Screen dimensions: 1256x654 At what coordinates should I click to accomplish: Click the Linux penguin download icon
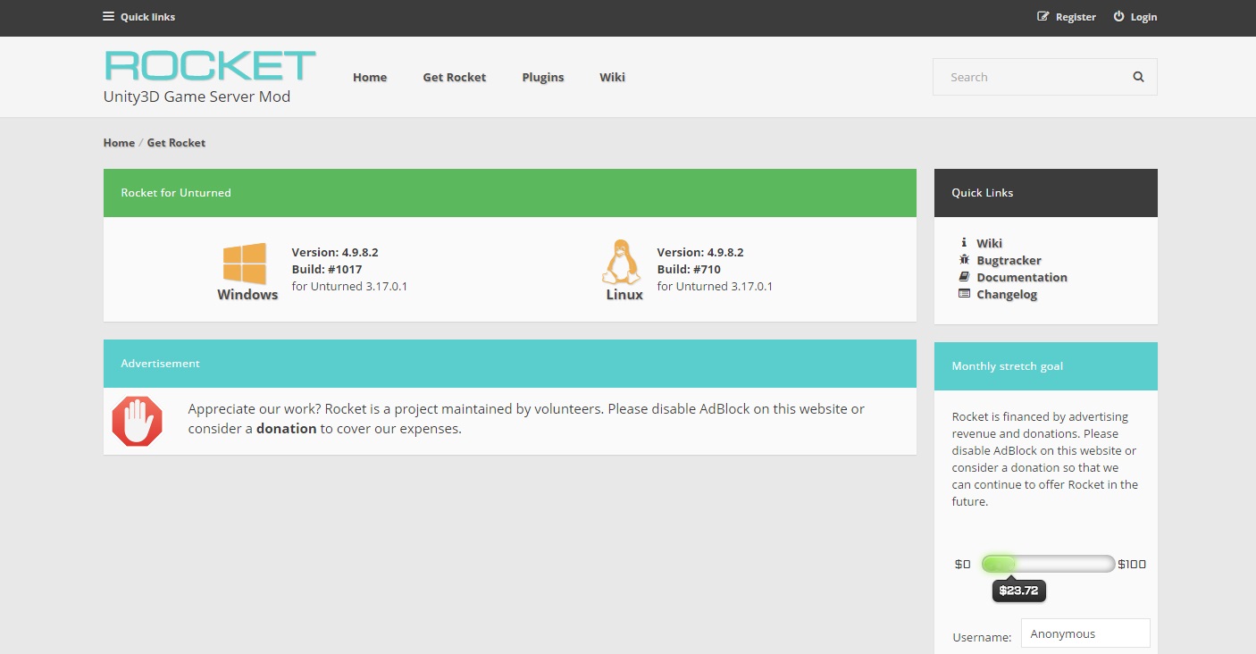tap(623, 262)
